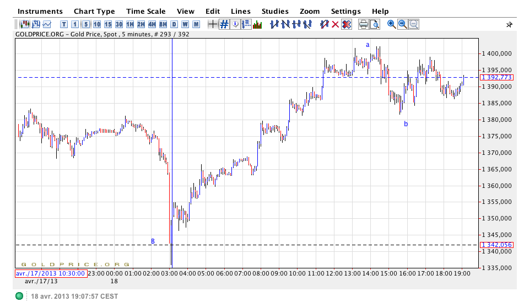
Task: Set the time scale to 1H
Action: click(130, 24)
